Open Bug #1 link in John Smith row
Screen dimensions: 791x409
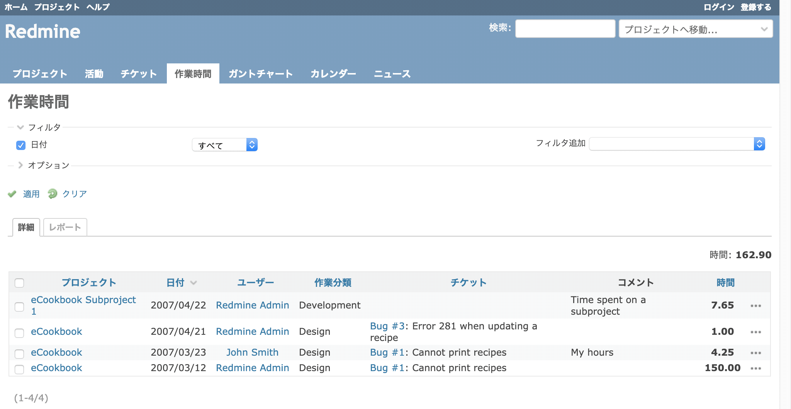387,352
